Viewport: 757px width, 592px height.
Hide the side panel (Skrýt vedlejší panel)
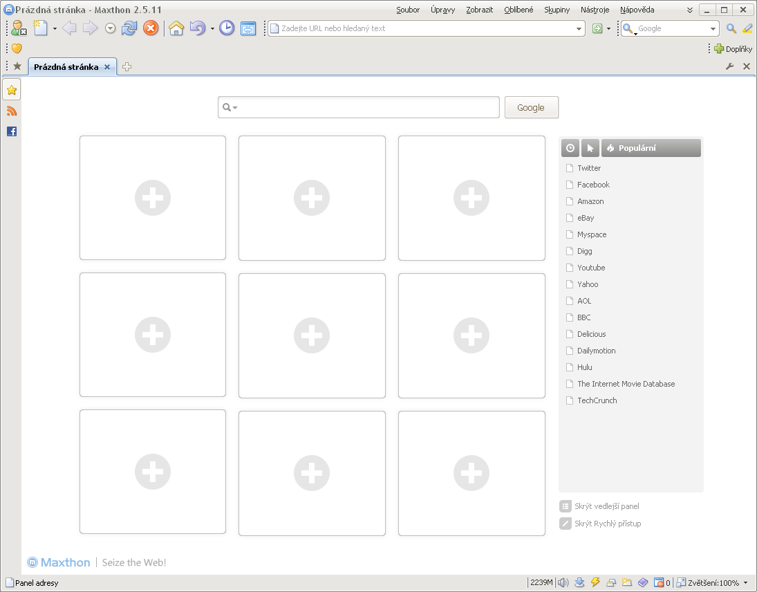[608, 506]
